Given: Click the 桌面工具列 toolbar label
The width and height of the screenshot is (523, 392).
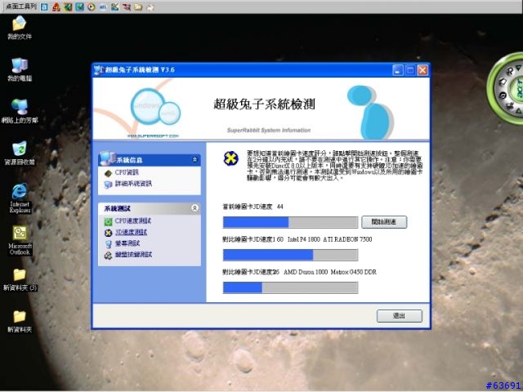Looking at the screenshot, I should [20, 7].
